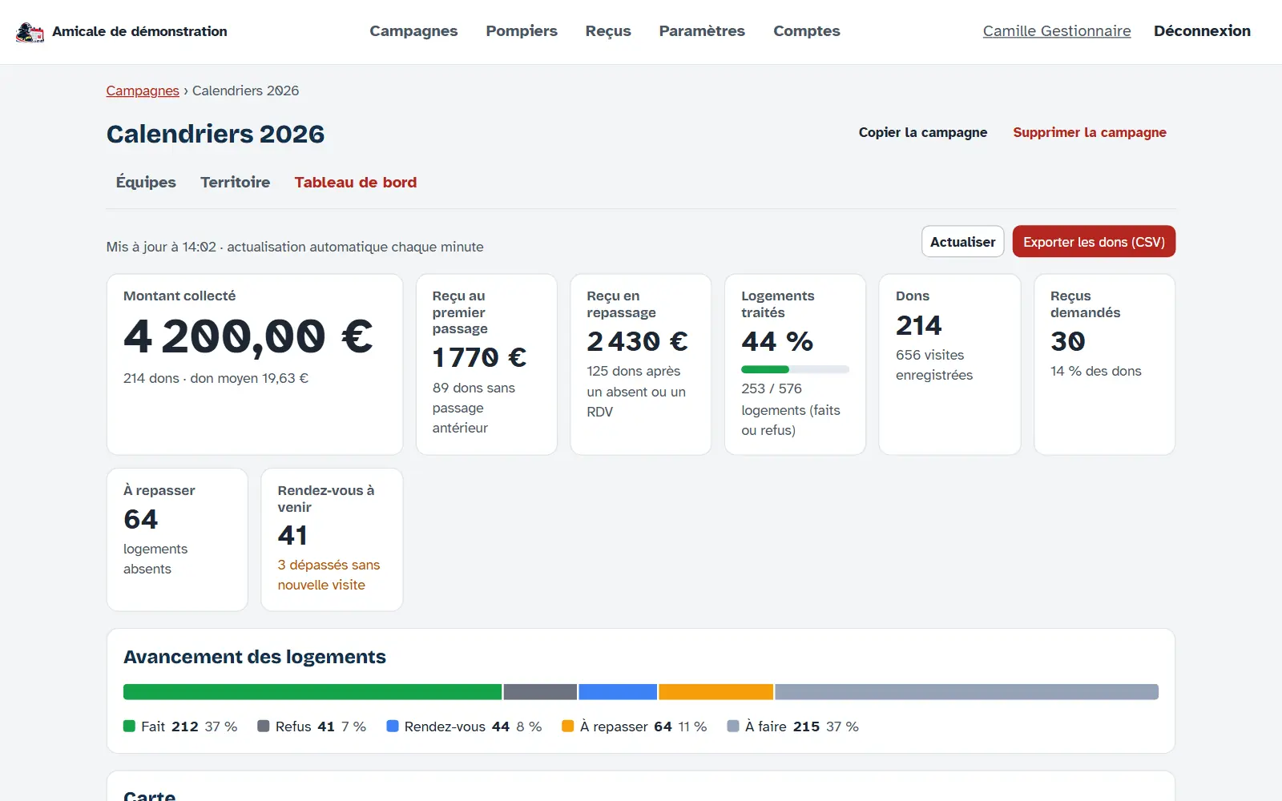Image resolution: width=1282 pixels, height=801 pixels.
Task: Go to the Pompiers section
Action: pyautogui.click(x=522, y=31)
